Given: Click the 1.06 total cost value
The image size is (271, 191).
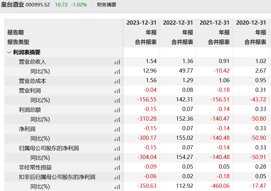Looking at the screenshot, I should click(x=224, y=80).
